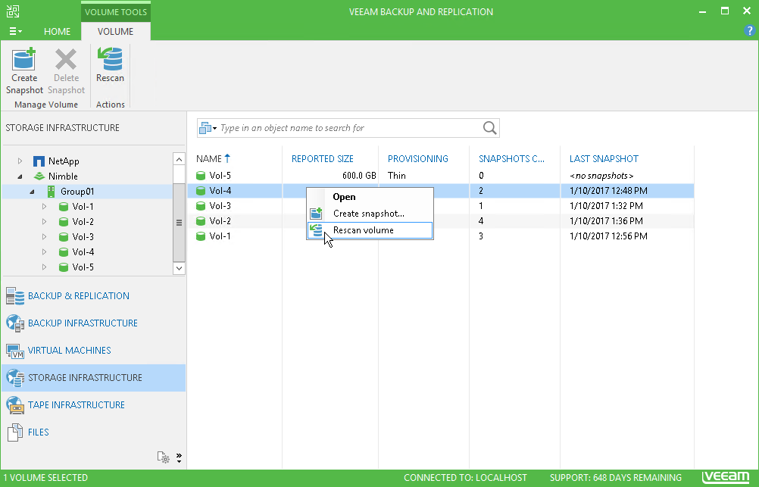Click the VOLUME TOOLS contextual tab header
Viewport: 759px width, 487px height.
click(116, 12)
